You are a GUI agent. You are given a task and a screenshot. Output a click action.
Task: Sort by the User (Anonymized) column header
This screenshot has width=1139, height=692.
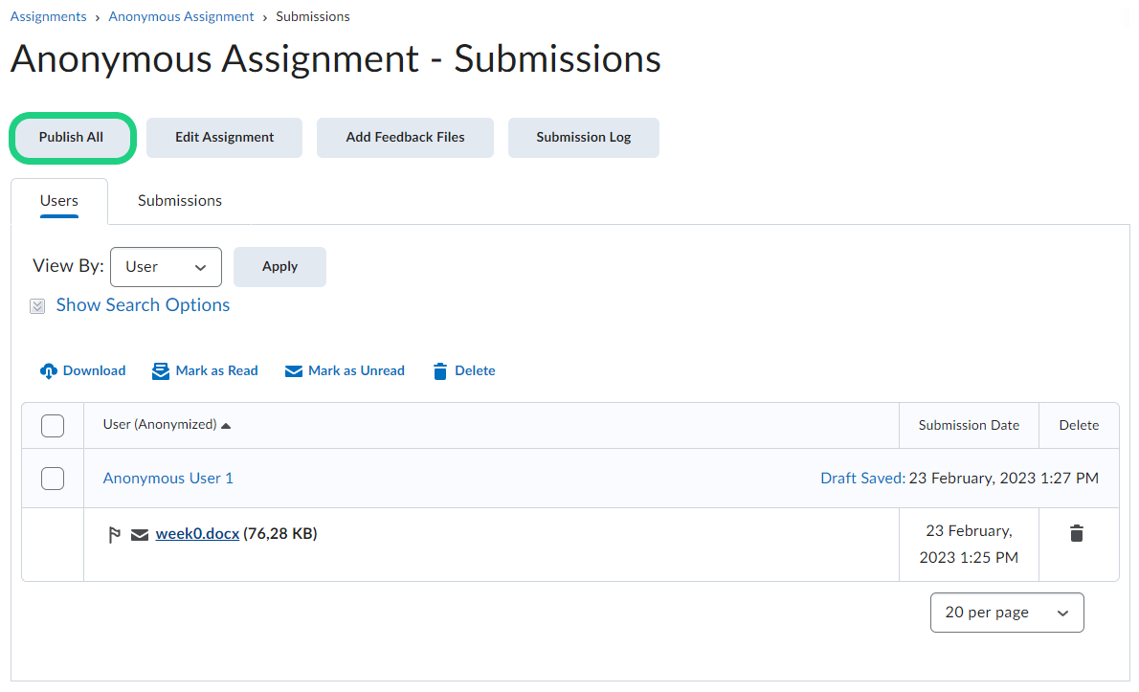(x=160, y=425)
